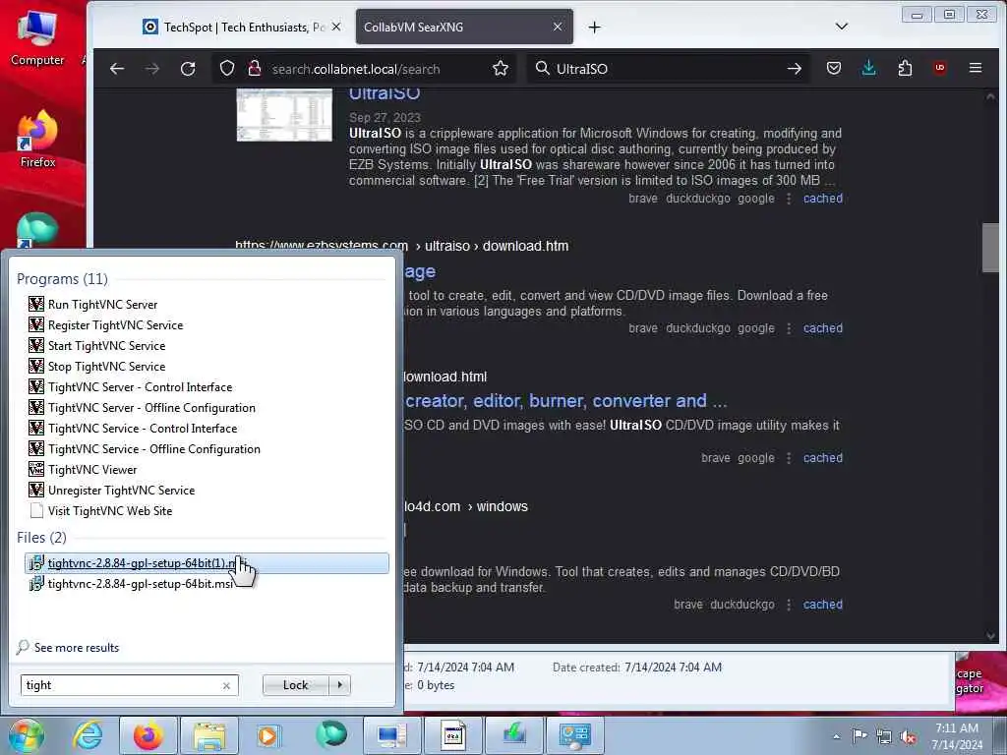Open extensions puzzle icon
Viewport: 1007px width, 755px height.
click(905, 68)
